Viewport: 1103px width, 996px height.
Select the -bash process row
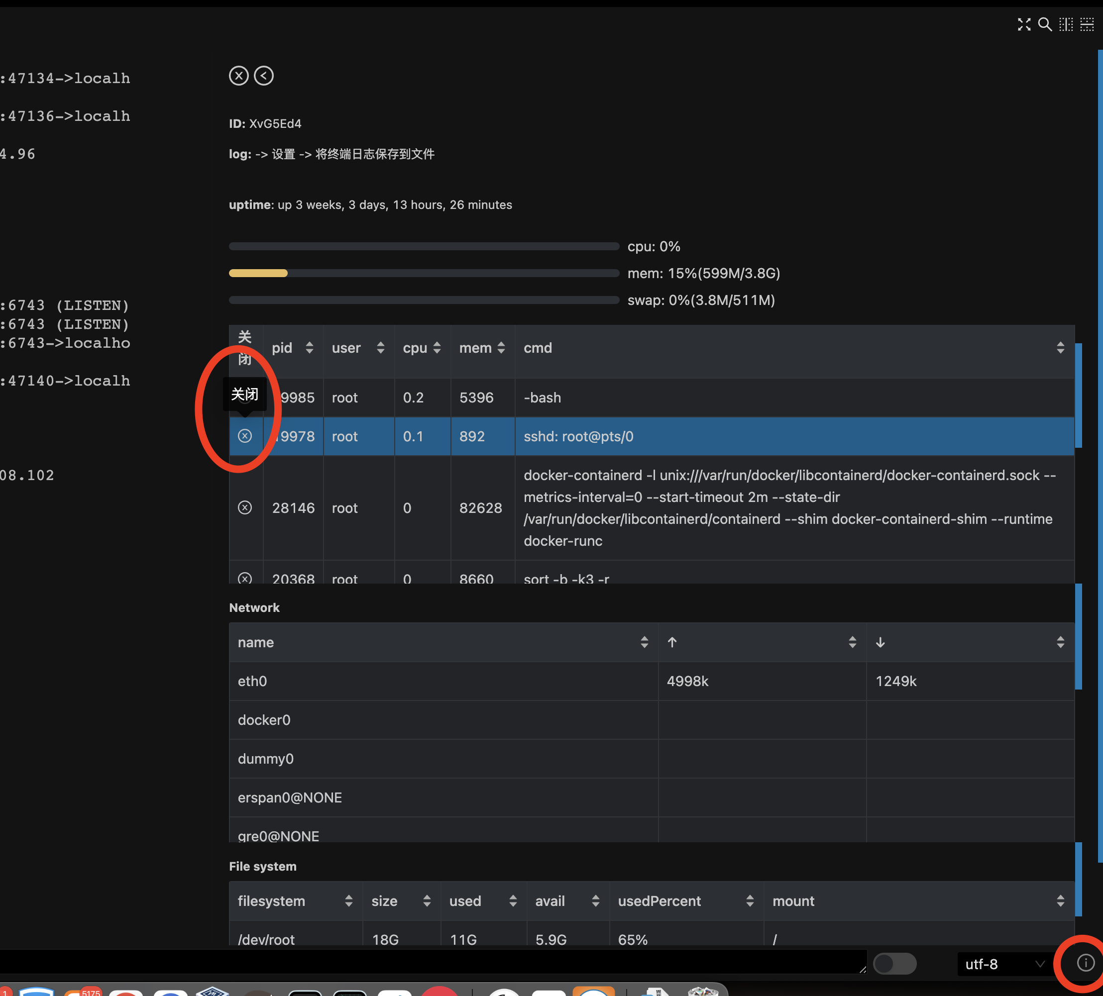[x=652, y=398]
